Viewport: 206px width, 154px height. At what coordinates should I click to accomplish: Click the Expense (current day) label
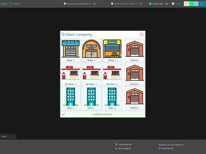coord(125,4)
